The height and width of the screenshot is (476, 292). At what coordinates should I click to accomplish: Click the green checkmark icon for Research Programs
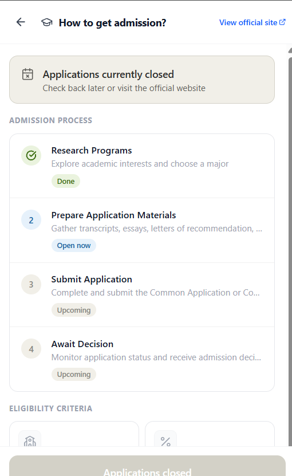pos(31,155)
